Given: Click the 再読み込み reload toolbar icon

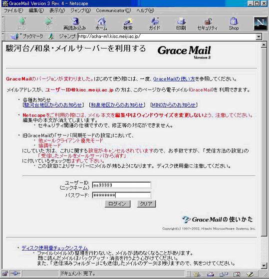Looking at the screenshot, I should [x=75, y=23].
